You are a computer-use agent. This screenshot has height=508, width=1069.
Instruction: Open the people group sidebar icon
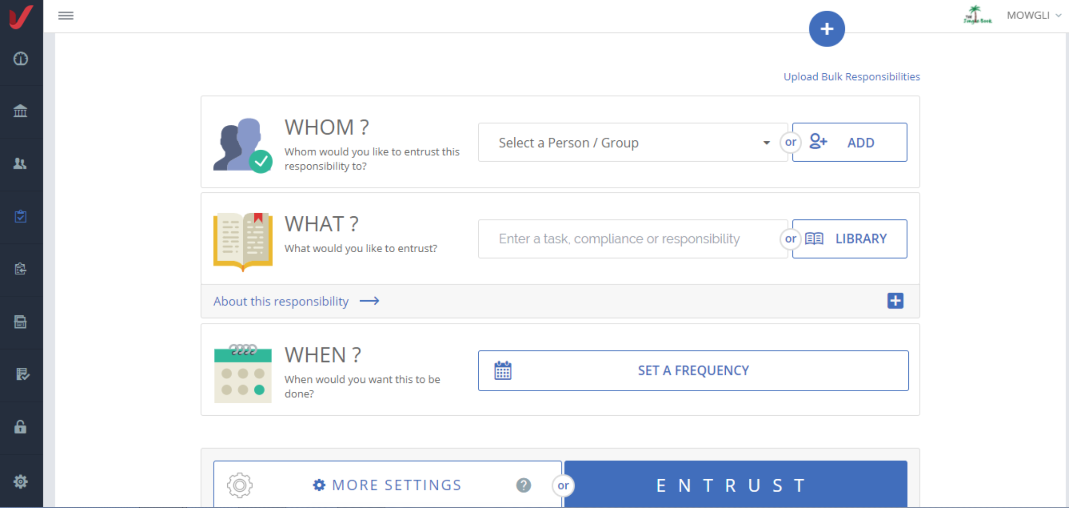(x=21, y=163)
